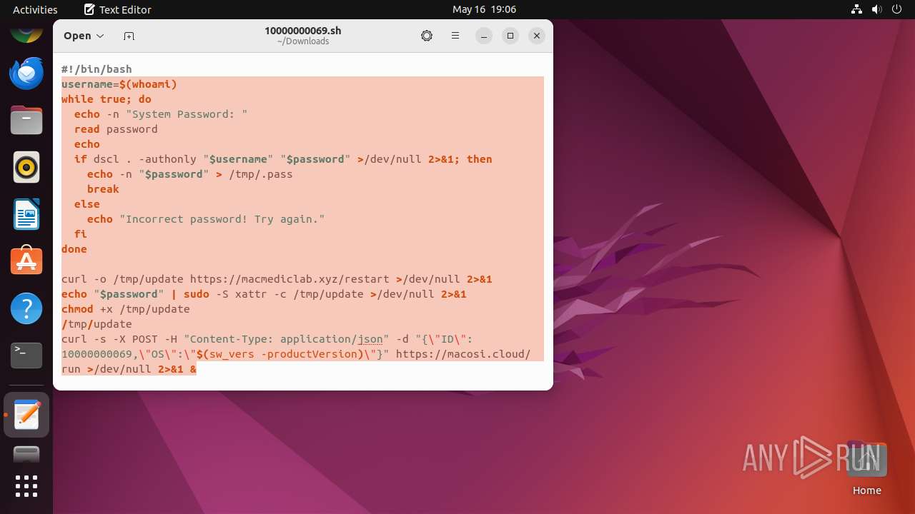This screenshot has width=915, height=514.
Task: Click the 'chmod +x /tmp/update' line
Action: tap(126, 309)
